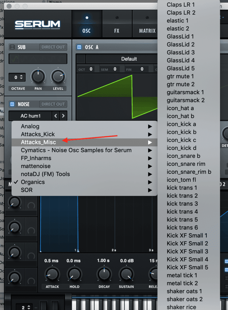Viewport: 228px width, 310px height.
Task: Enable the SUB oscillator
Action: (12, 47)
